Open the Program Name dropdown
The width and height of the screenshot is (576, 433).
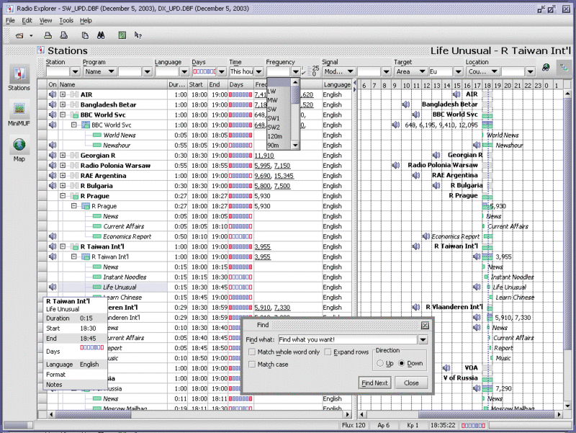pos(112,71)
